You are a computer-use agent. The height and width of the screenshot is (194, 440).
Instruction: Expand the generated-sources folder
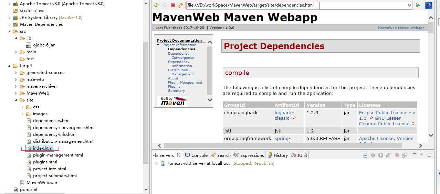click(16, 73)
